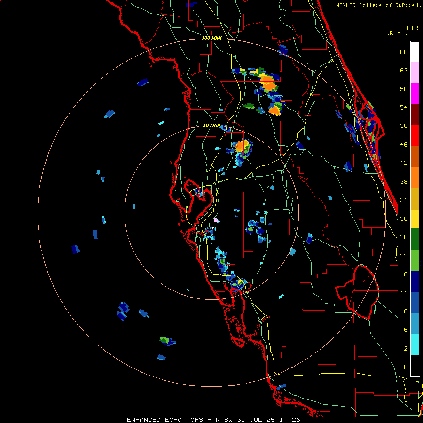Select the cyan 2 kft legend swatch
This screenshot has height=423, width=423.
pyautogui.click(x=415, y=345)
